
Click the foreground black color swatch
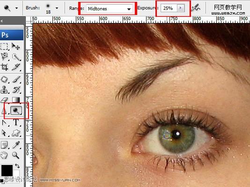pos(7,171)
